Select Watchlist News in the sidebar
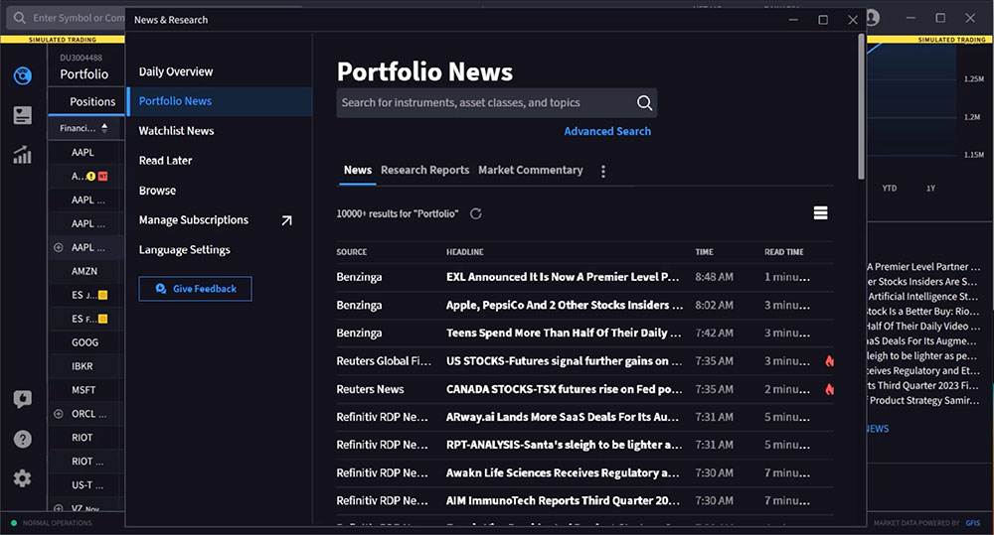The width and height of the screenshot is (994, 535). 176,131
